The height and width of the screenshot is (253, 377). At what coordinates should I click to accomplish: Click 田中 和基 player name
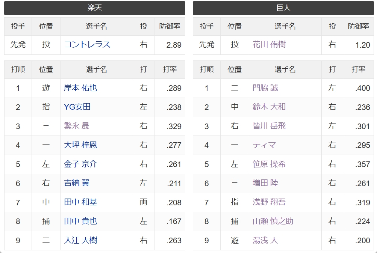(x=80, y=202)
